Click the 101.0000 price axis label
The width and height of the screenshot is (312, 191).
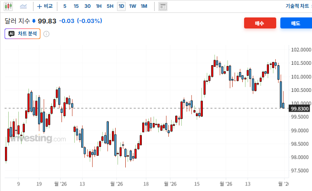301,77
